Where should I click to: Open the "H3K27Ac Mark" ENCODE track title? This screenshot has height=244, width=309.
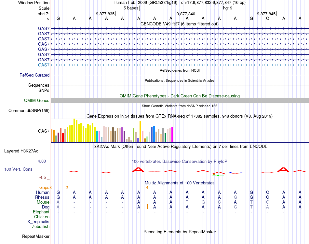coord(180,147)
